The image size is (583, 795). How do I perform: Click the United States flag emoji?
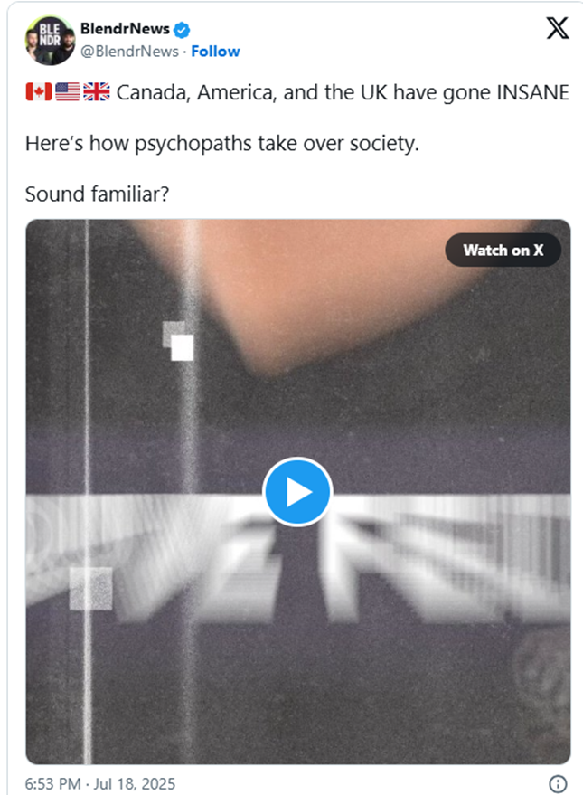68,92
